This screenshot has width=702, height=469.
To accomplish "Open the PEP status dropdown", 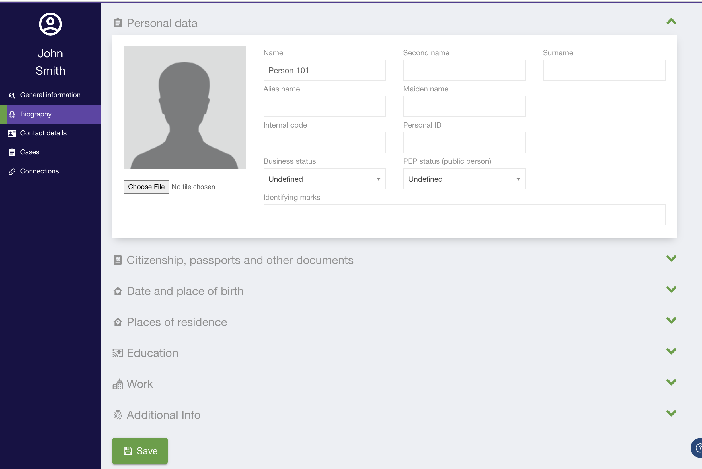I will click(464, 179).
